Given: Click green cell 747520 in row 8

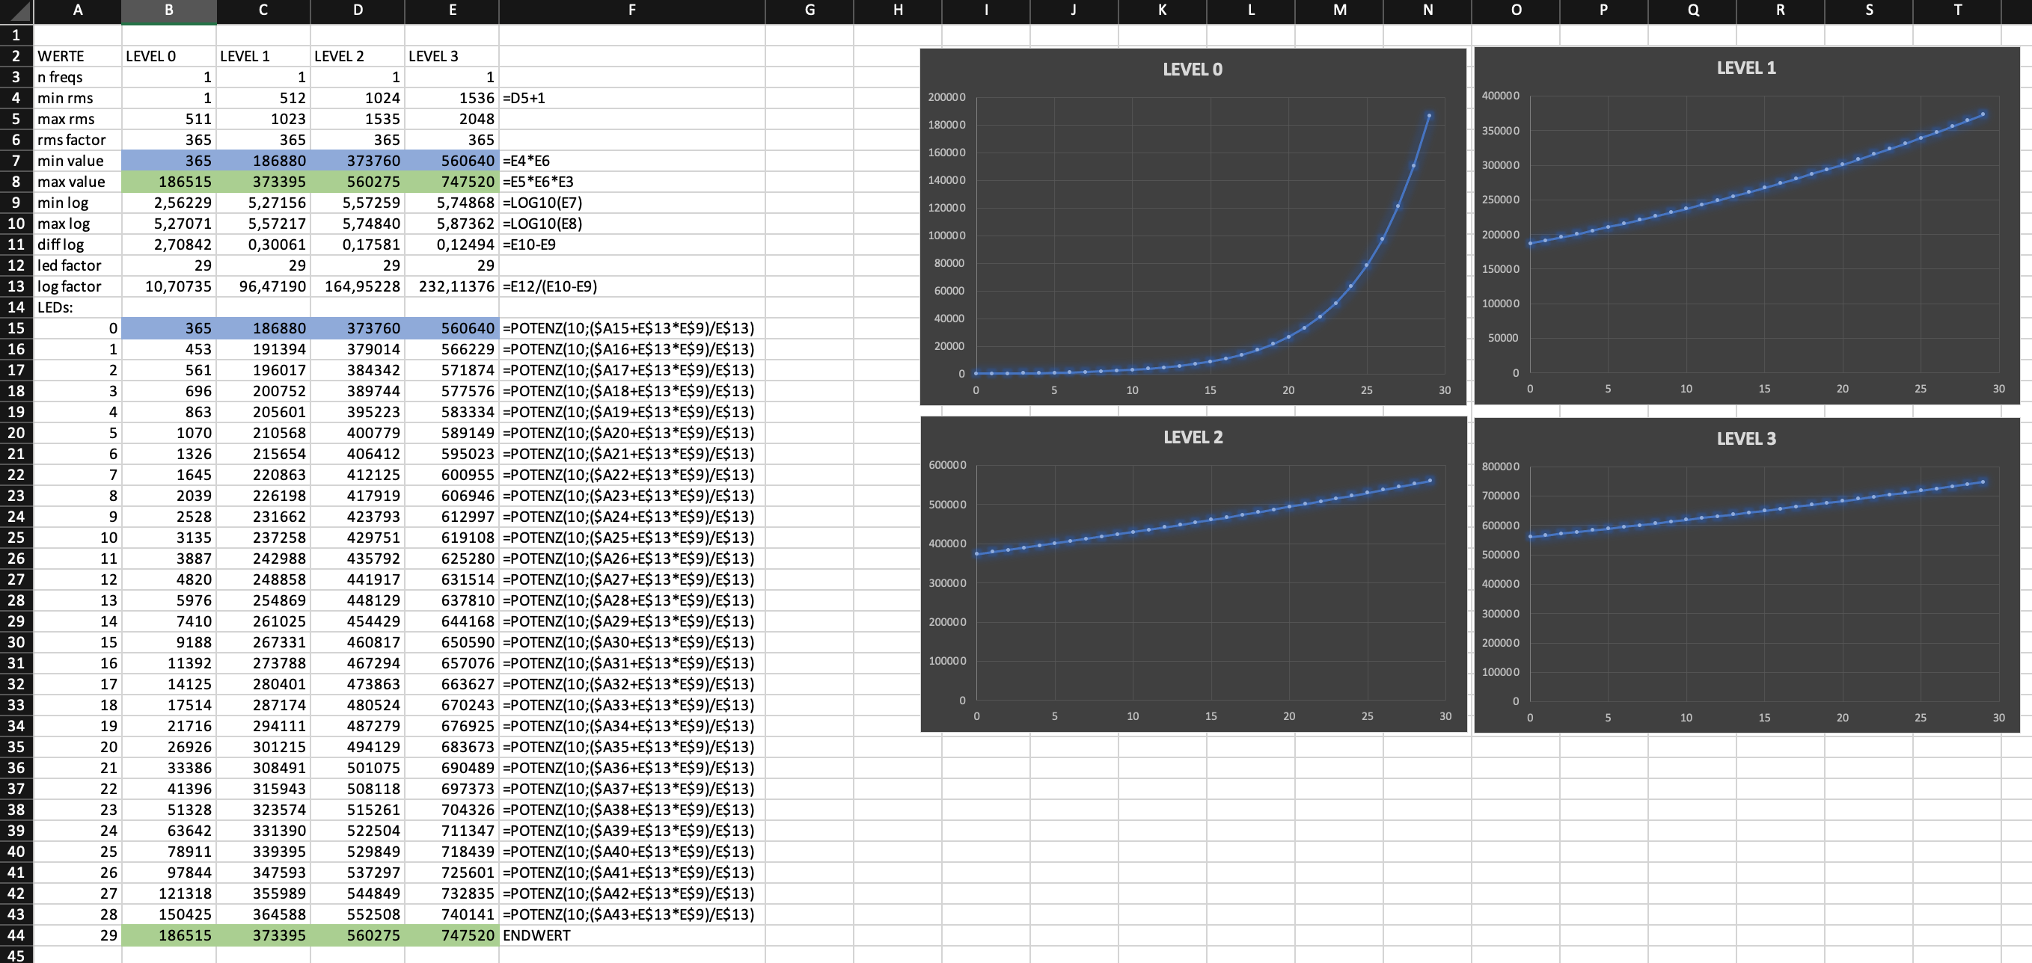Looking at the screenshot, I should click(x=452, y=181).
